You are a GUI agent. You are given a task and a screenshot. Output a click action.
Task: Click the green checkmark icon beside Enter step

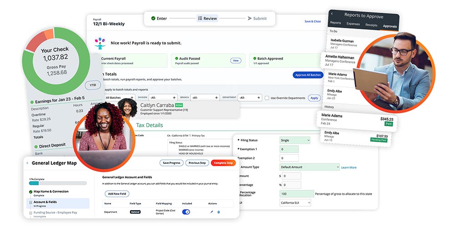pyautogui.click(x=153, y=19)
